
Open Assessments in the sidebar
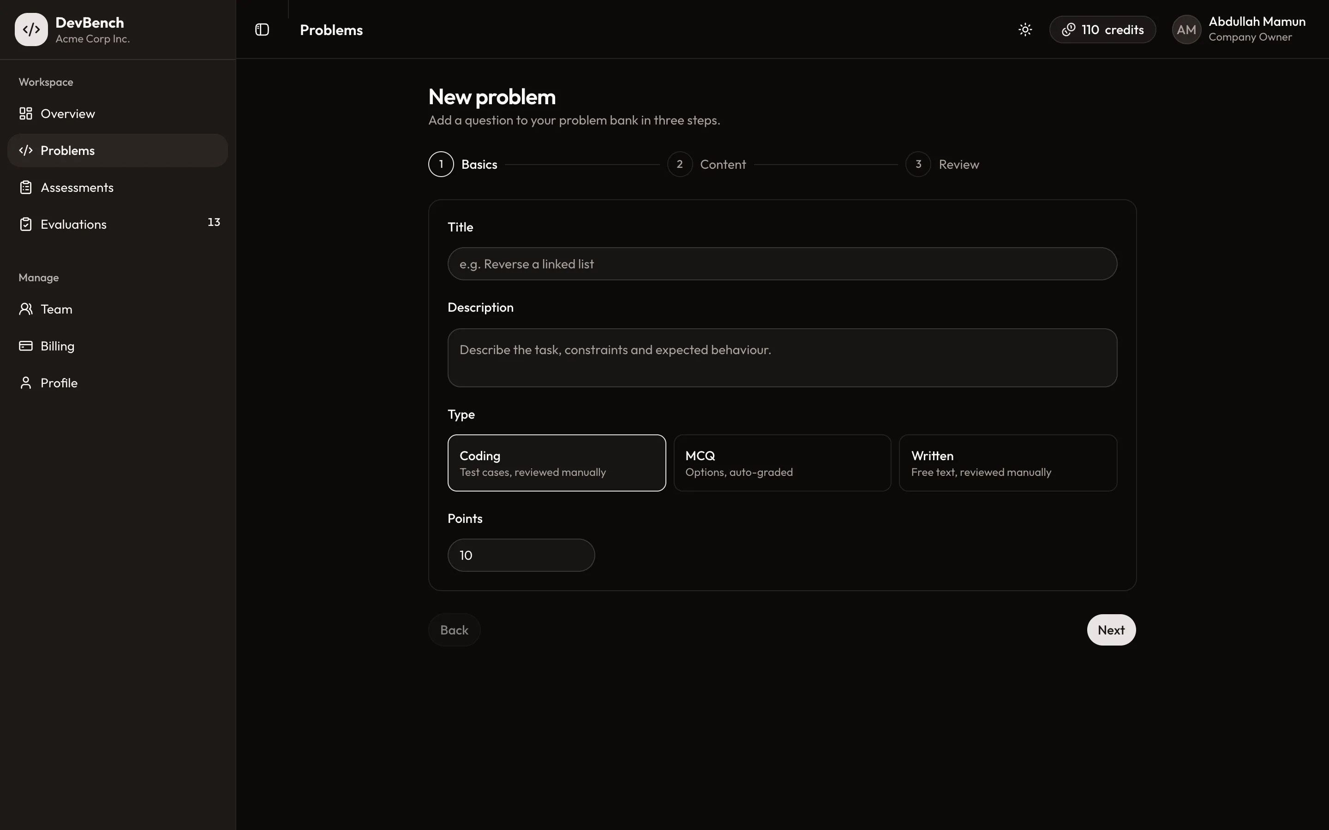pos(118,187)
